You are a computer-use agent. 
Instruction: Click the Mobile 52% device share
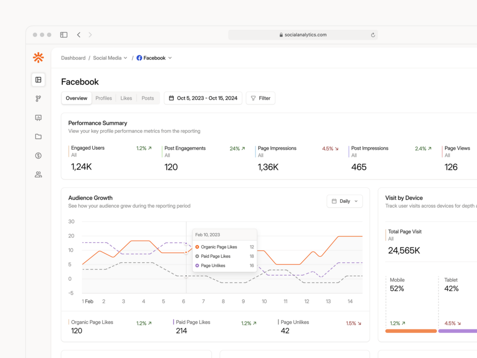point(397,289)
